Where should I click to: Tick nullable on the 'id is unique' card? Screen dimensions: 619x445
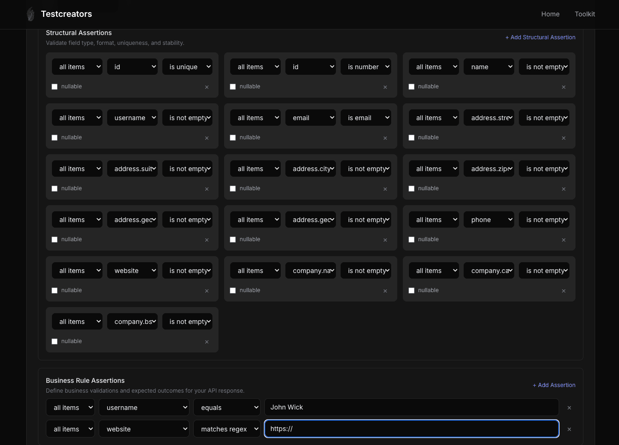54,86
